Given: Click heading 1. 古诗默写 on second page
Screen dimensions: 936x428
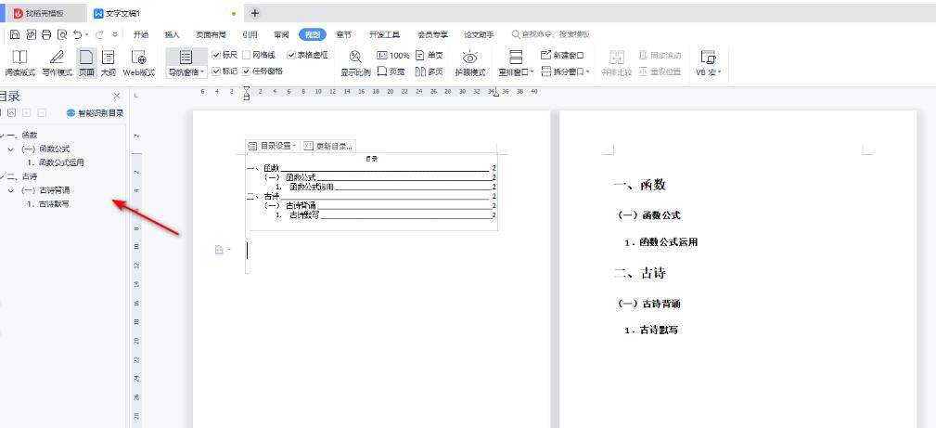Looking at the screenshot, I should point(651,330).
